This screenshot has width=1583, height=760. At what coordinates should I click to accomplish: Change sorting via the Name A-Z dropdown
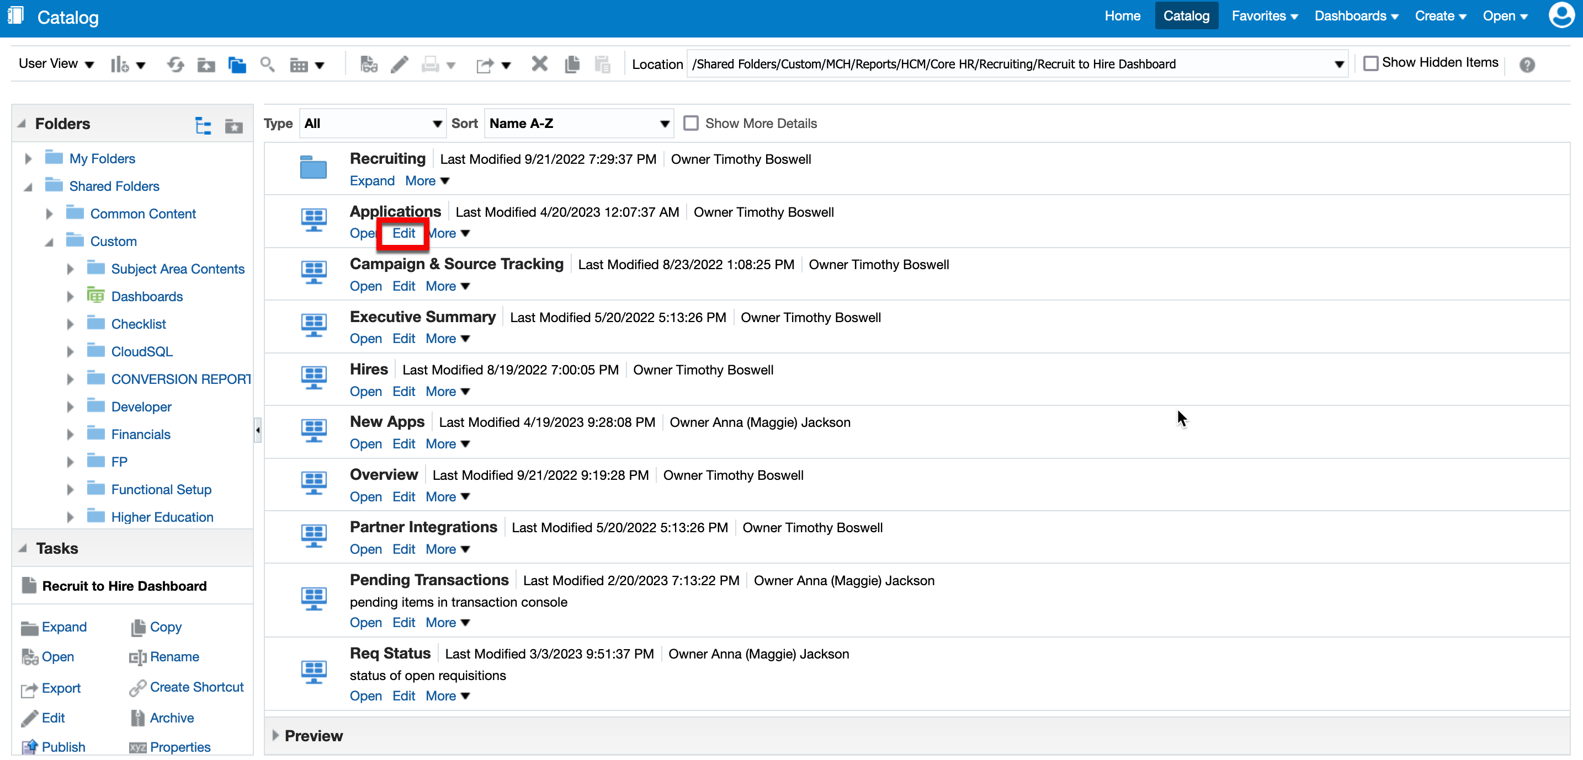pyautogui.click(x=578, y=123)
